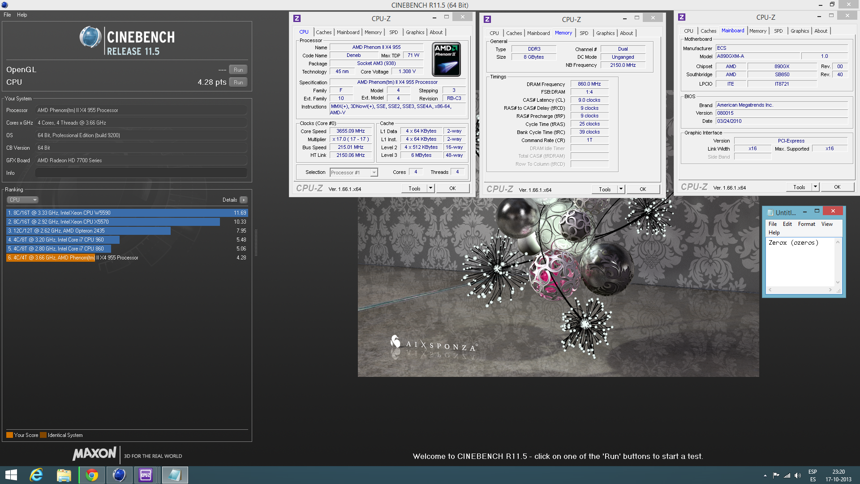This screenshot has height=484, width=860.
Task: Open Google Chrome from the taskbar
Action: [92, 475]
